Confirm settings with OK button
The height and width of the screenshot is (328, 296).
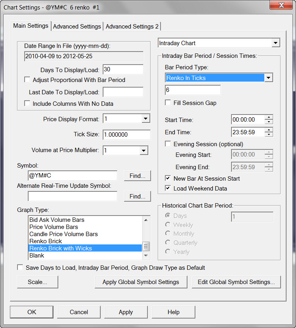pyautogui.click(x=32, y=312)
